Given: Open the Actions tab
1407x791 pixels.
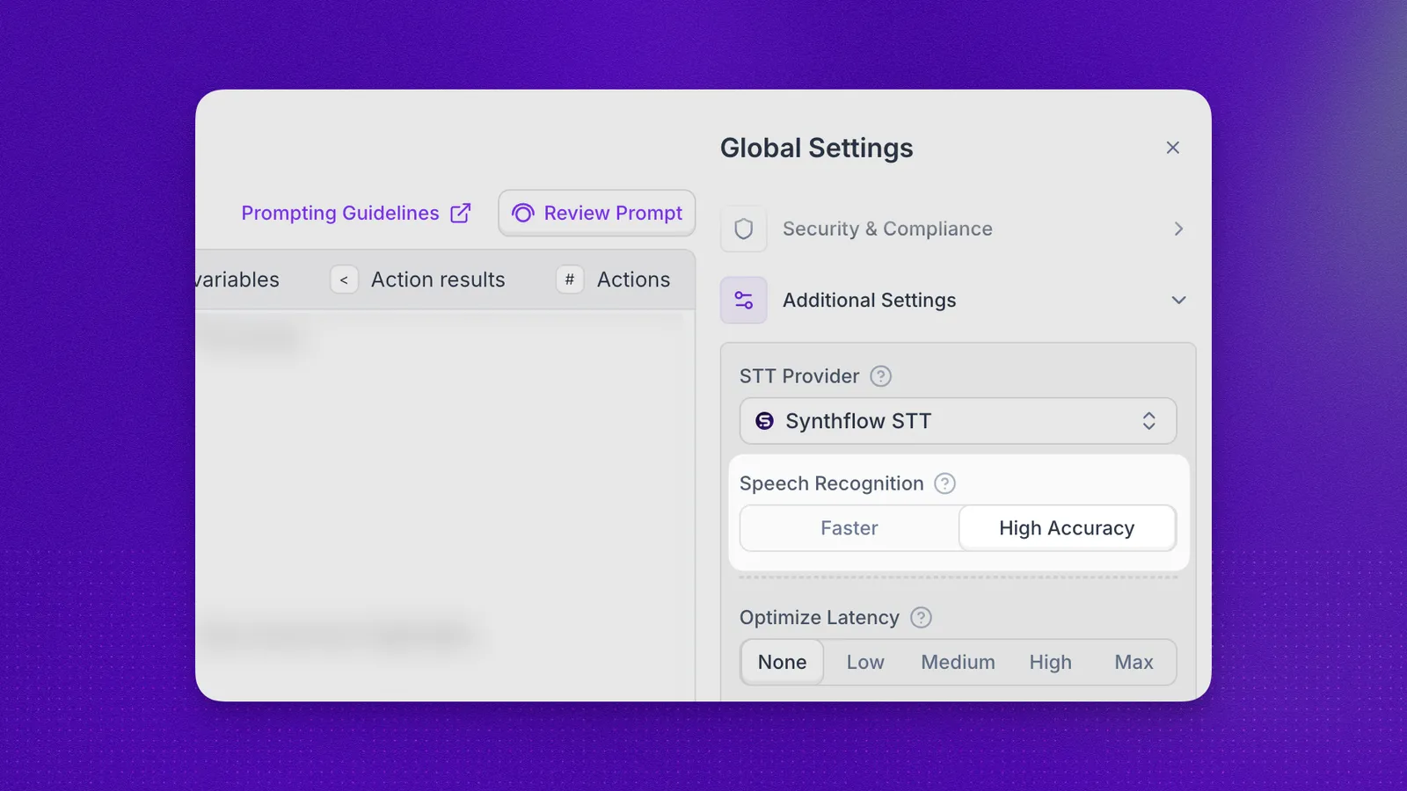Looking at the screenshot, I should 633,279.
